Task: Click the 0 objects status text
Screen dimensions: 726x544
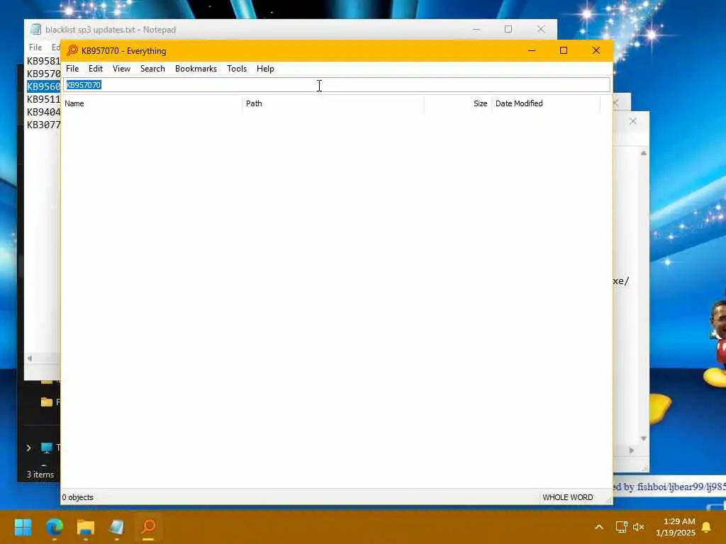Action: coord(78,497)
